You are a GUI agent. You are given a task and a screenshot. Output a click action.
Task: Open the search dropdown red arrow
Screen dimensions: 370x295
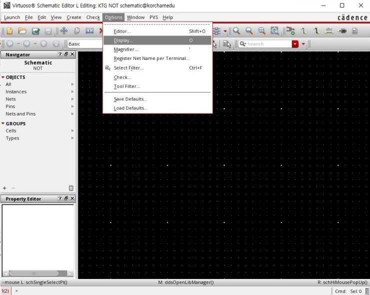pyautogui.click(x=295, y=44)
